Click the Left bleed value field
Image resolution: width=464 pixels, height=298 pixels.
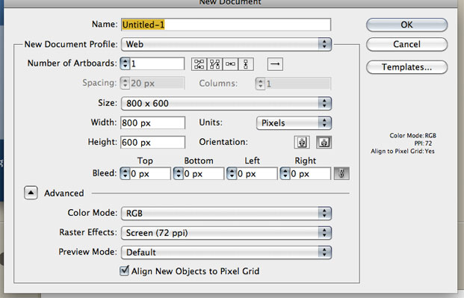(x=257, y=174)
